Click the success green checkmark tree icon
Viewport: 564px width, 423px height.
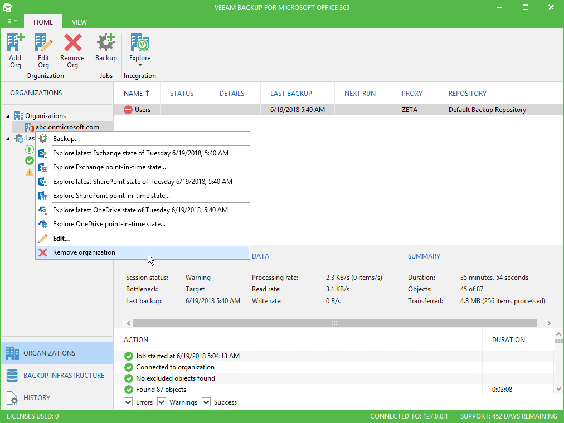30,161
